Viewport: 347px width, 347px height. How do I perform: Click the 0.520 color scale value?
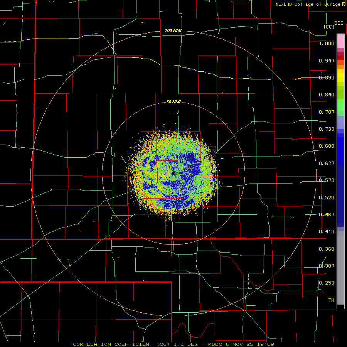coord(327,198)
